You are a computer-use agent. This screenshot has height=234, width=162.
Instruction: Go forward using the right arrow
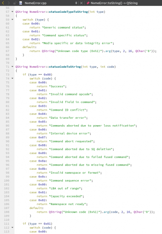9,3
